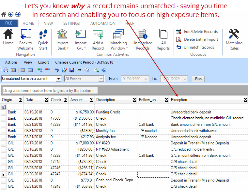Open the From date dropdown
The width and height of the screenshot is (248, 191).
[x=146, y=79]
